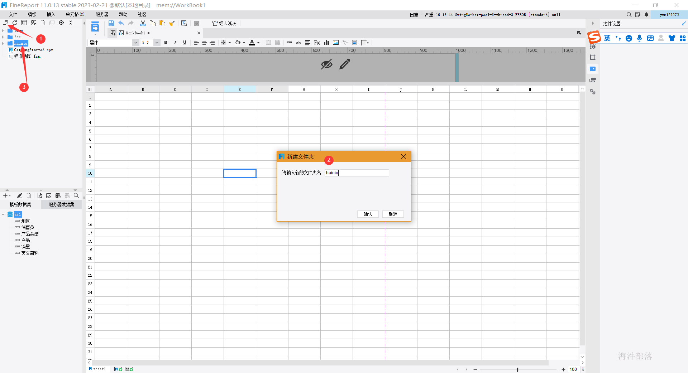The height and width of the screenshot is (373, 688).
Task: Save the workbook with the floppy disk icon
Action: click(x=111, y=23)
